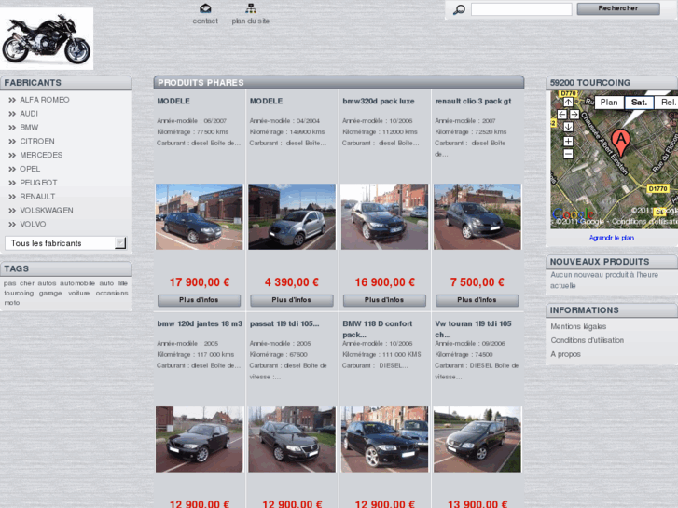This screenshot has height=508, width=678.
Task: Open the CITROEN manufacturer link
Action: [x=37, y=142]
